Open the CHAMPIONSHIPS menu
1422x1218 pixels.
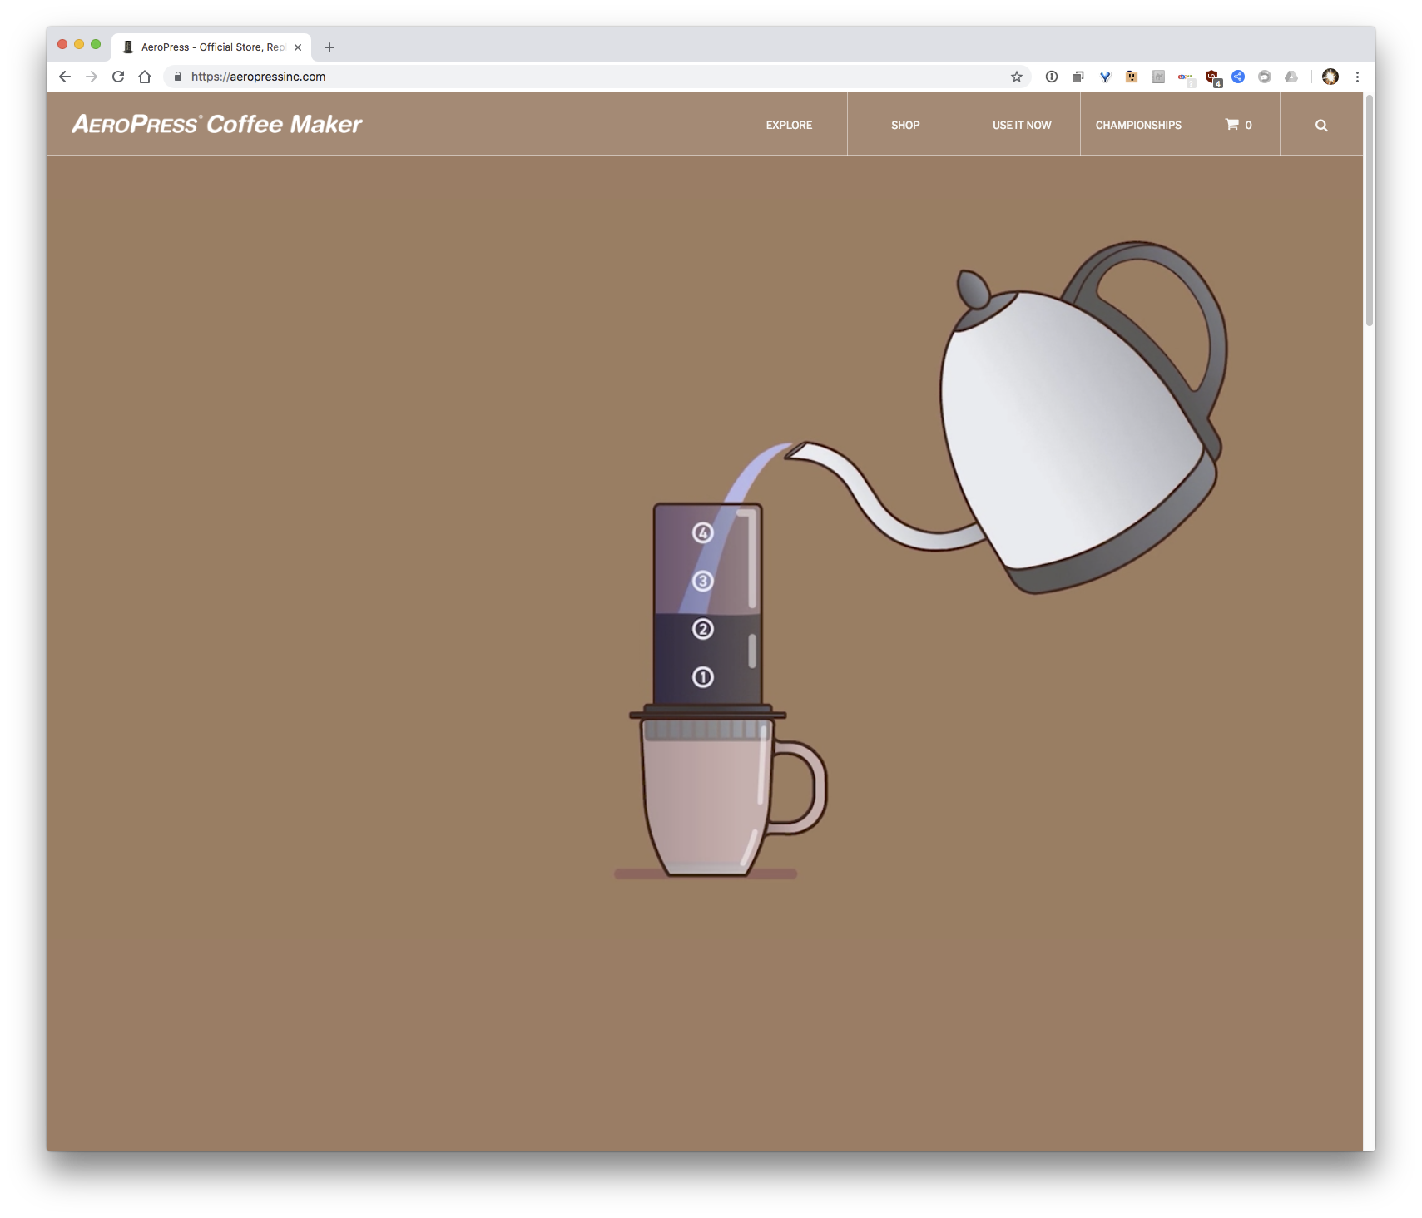point(1138,125)
